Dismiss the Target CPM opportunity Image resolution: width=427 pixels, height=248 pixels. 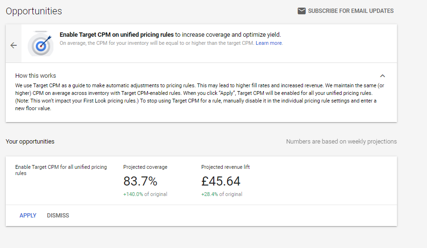point(58,216)
